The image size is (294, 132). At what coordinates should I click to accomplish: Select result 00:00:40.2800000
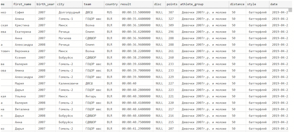coord(136,90)
